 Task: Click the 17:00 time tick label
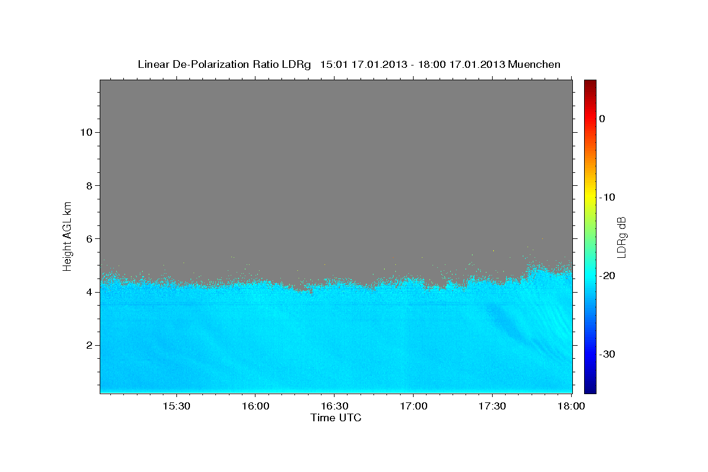tap(413, 407)
